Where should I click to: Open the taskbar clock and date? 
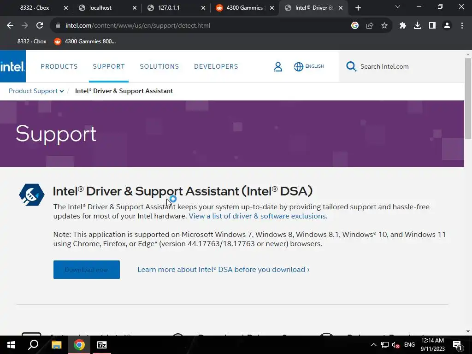(432, 345)
